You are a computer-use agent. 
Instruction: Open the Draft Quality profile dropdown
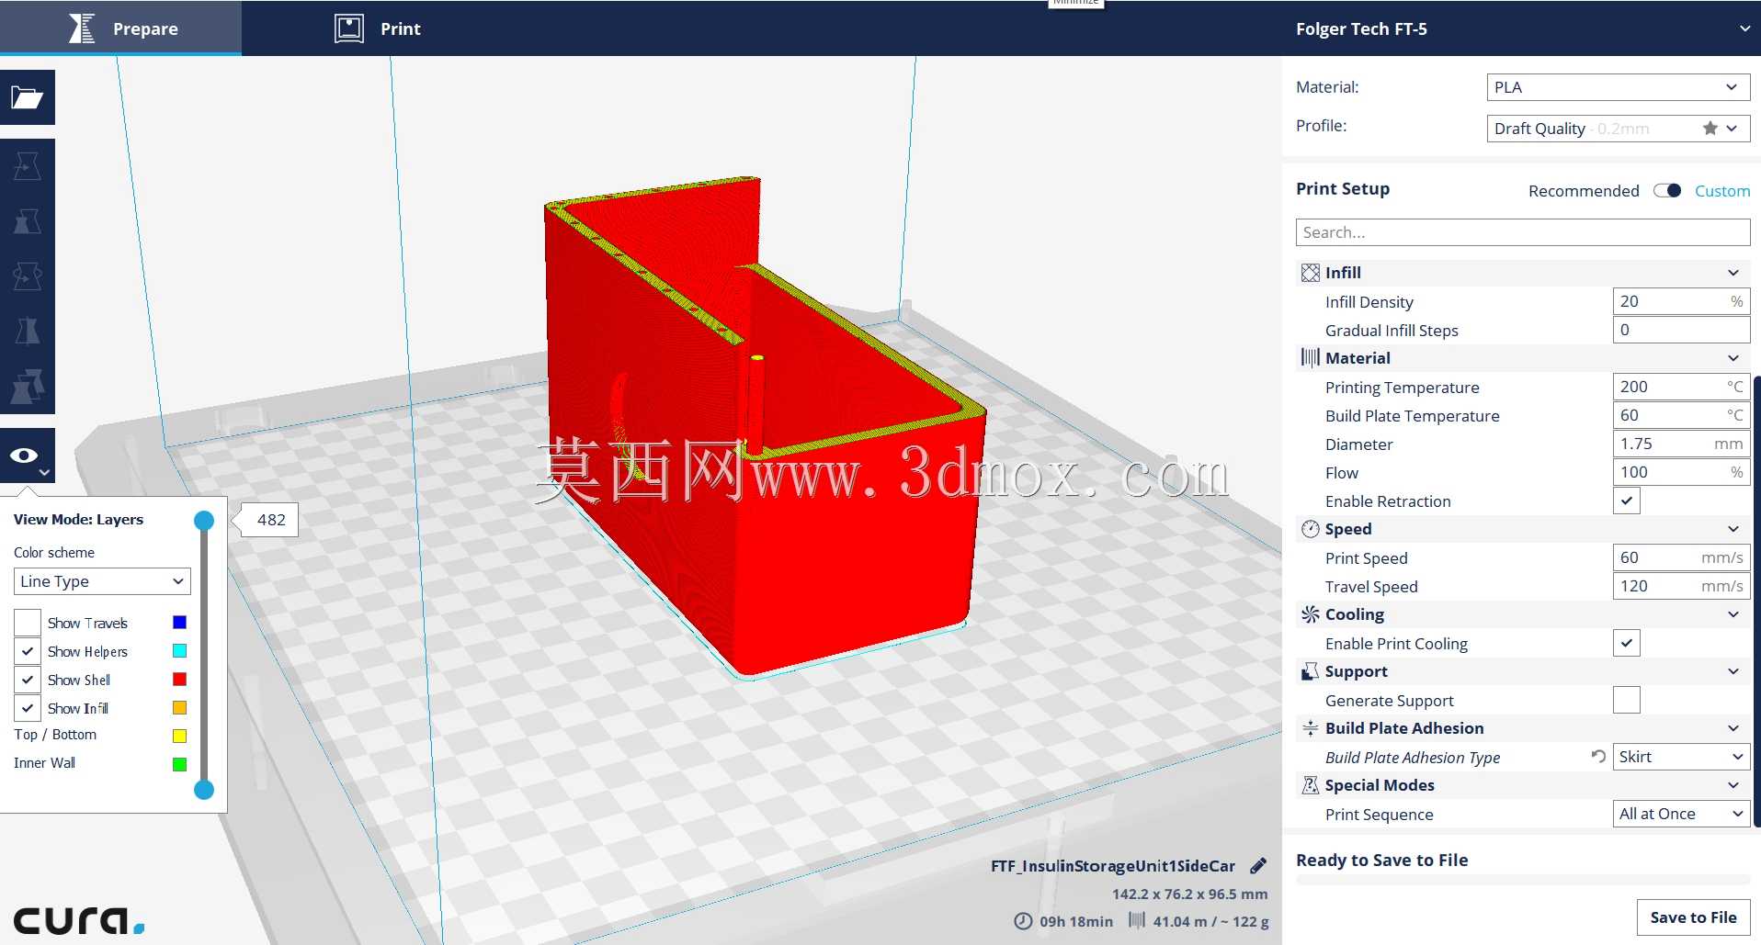click(1618, 129)
